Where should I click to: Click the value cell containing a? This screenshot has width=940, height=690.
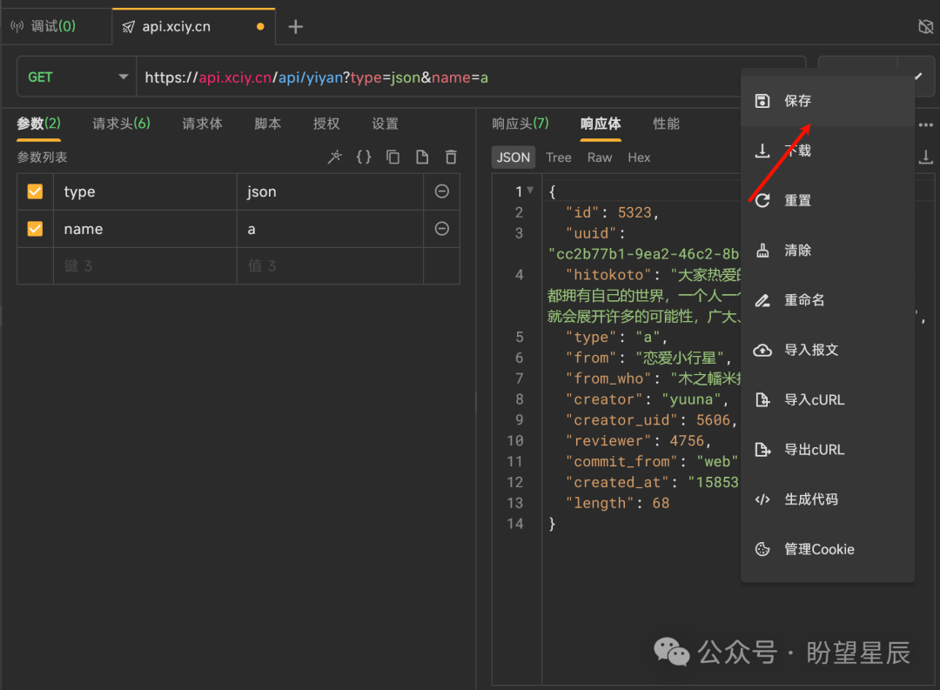coord(331,229)
